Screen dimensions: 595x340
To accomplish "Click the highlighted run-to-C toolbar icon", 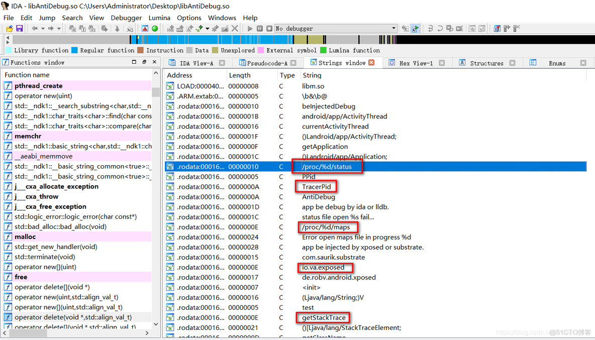I will tap(415, 29).
